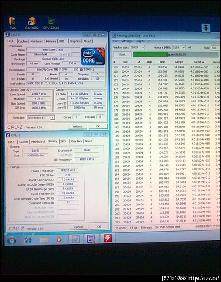Select About tab in bottom CPU-Z window
Image resolution: width=221 pixels, height=282 pixels.
(88, 141)
